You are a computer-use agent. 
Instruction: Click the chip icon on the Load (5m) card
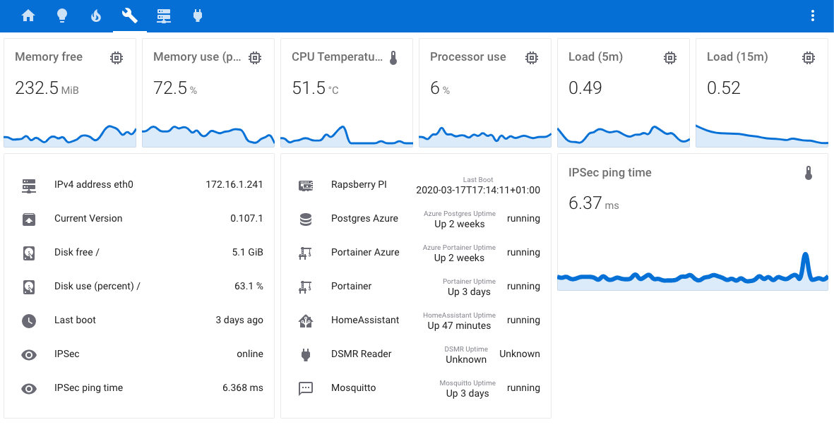tap(670, 57)
